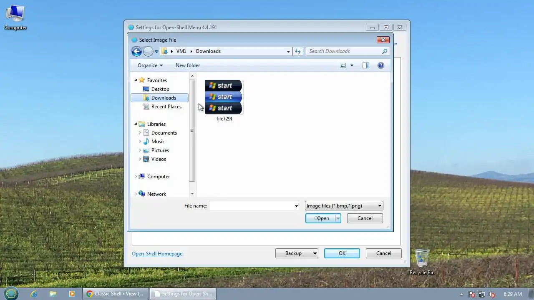Open the recent locations dropdown arrow
The width and height of the screenshot is (534, 300).
(x=157, y=52)
